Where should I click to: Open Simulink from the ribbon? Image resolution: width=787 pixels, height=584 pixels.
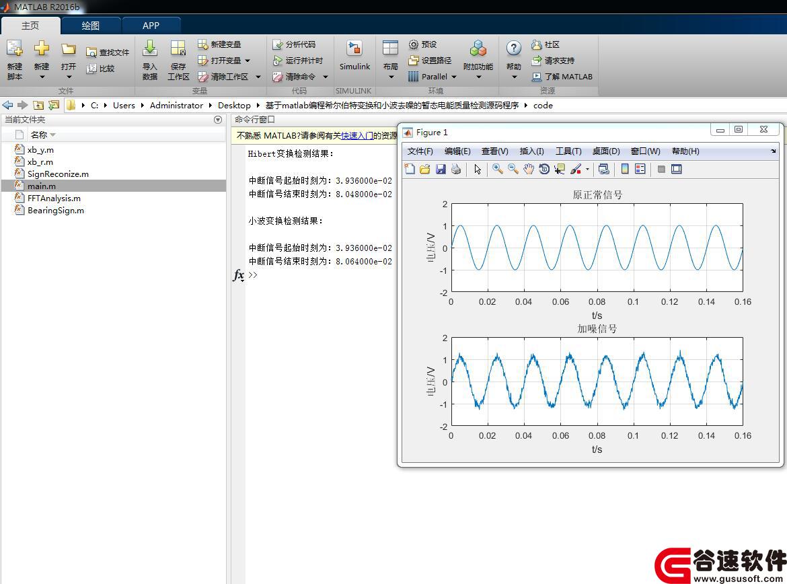click(x=354, y=56)
